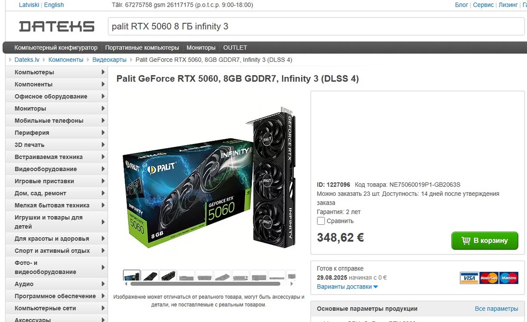Expand the Аудио sidebar category
527x322 pixels.
click(57, 284)
